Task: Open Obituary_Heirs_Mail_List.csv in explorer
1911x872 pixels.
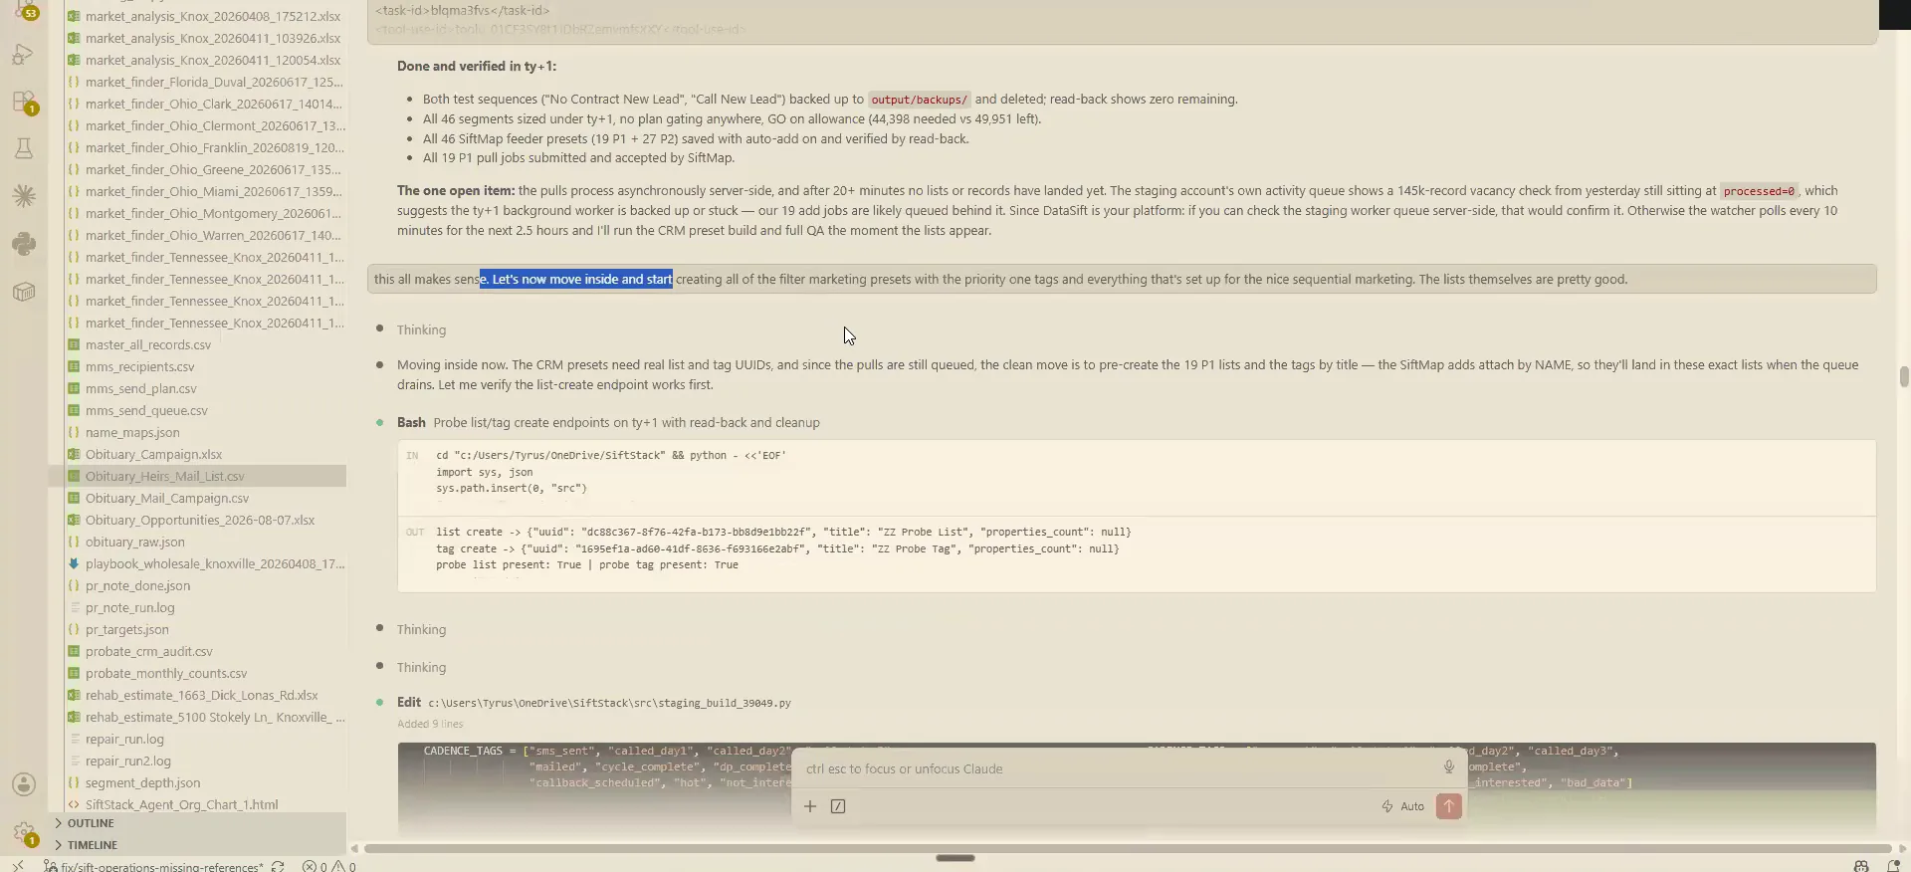Action: coord(197,476)
